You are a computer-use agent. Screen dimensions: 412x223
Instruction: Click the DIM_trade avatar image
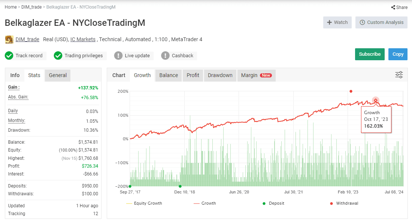(9, 40)
